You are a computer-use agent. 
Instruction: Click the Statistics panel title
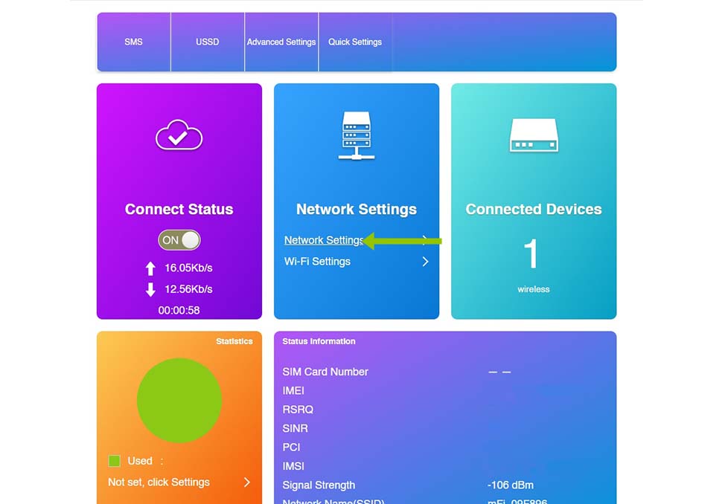point(234,341)
